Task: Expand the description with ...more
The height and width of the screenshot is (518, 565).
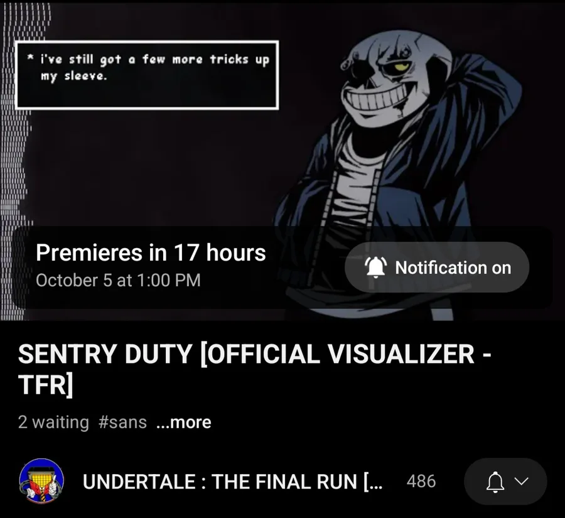Action: click(x=184, y=422)
